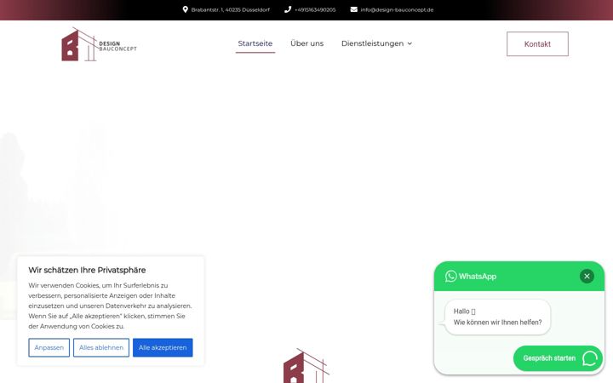Screen dimensions: 613x383
Task: Start chat with Gespräch starten
Action: click(558, 358)
